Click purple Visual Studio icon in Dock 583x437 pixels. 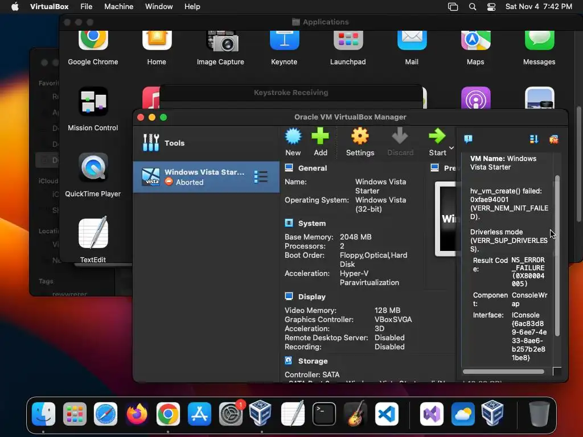(432, 414)
